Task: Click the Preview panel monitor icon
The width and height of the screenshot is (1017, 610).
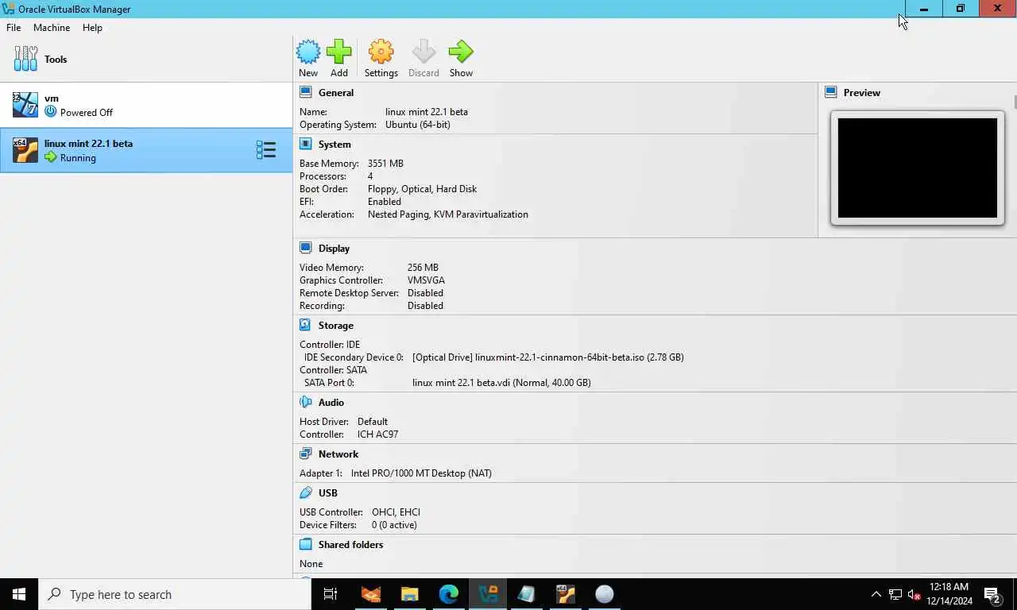Action: (x=831, y=92)
